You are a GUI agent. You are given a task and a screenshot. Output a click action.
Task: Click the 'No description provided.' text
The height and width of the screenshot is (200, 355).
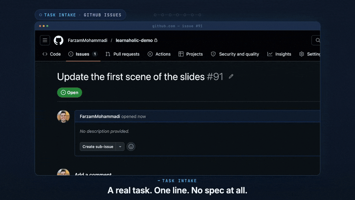coord(105,131)
